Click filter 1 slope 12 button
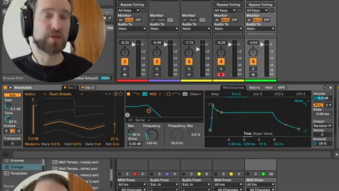The image size is (339, 191). (x=145, y=94)
